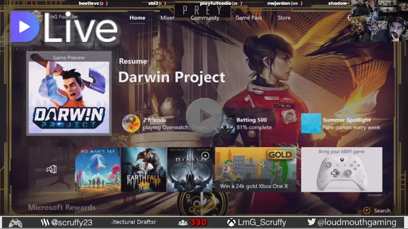
Task: Select the Home tab
Action: pos(138,18)
